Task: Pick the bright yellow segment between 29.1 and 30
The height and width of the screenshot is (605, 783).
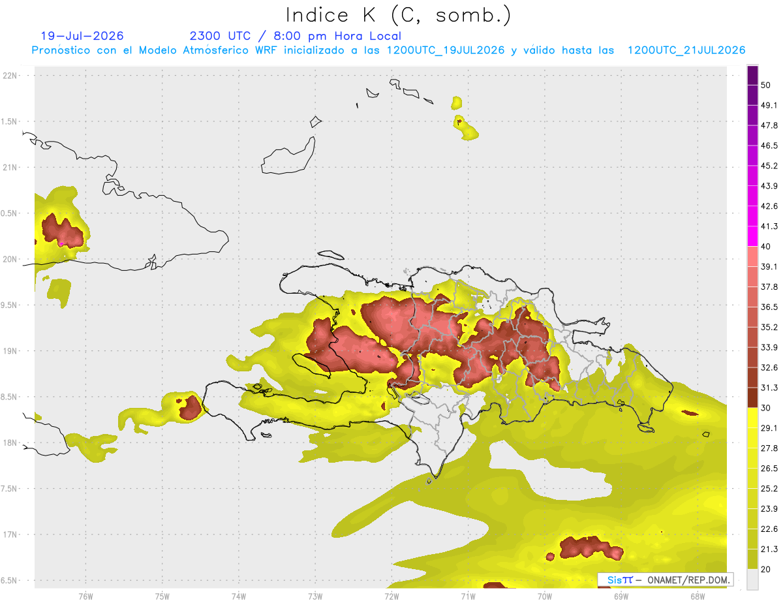Action: [x=752, y=418]
